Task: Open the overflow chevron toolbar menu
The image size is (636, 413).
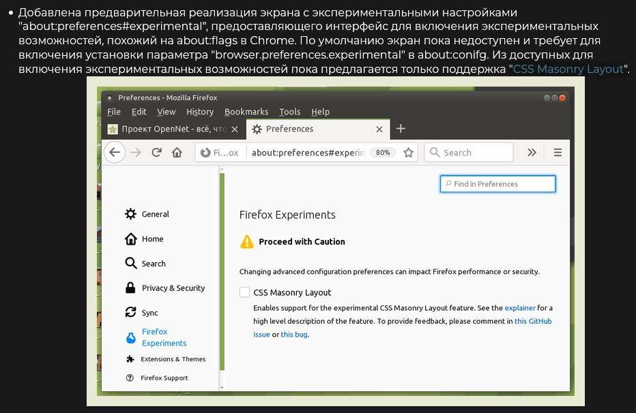Action: coord(532,153)
